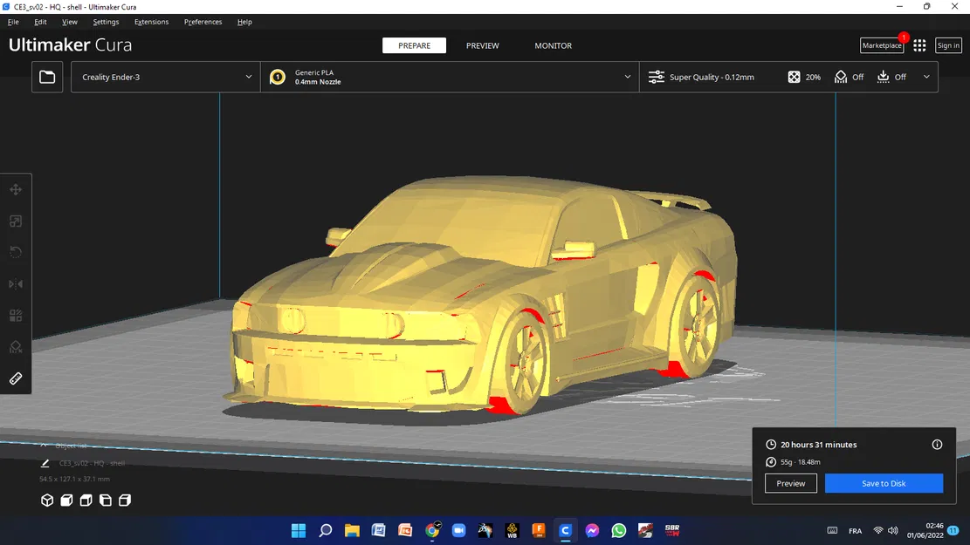Open Per Model Settings tool
Viewport: 970px width, 545px height.
click(15, 315)
